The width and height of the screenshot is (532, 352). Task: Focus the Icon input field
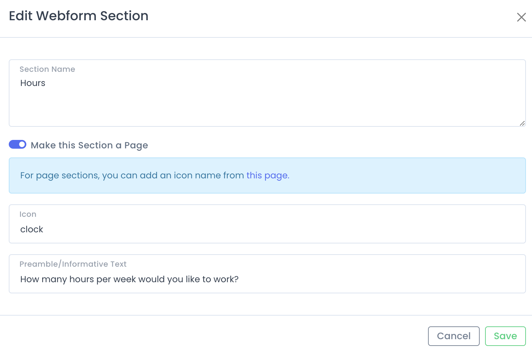pyautogui.click(x=267, y=224)
